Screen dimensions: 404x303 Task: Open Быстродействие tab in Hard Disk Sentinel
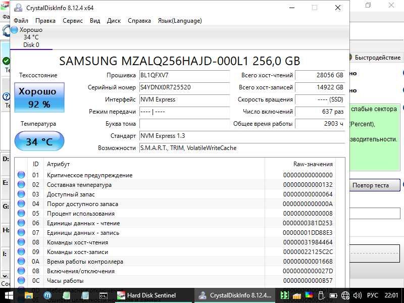(x=376, y=58)
